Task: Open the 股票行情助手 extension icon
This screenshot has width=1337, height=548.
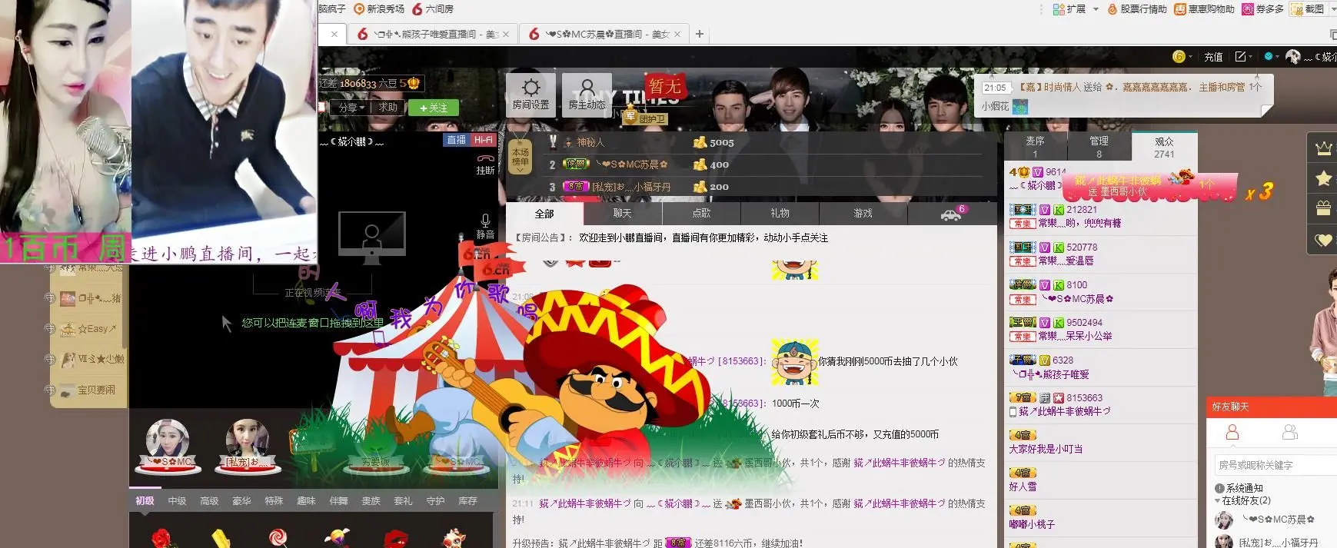Action: click(1137, 9)
